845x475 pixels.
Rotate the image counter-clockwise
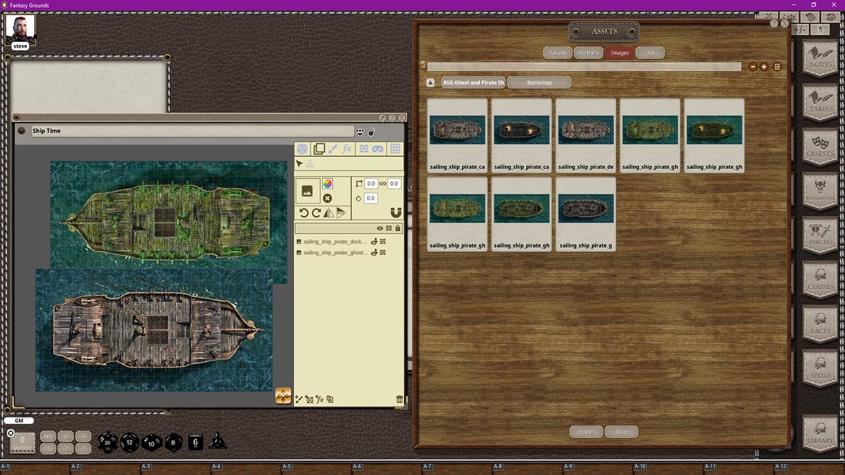(304, 212)
